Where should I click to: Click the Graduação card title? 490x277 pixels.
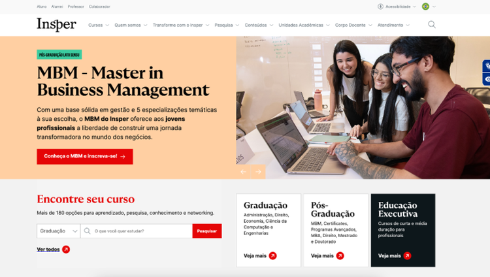point(266,205)
